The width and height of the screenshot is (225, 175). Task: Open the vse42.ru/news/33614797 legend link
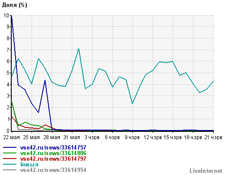click(53, 159)
